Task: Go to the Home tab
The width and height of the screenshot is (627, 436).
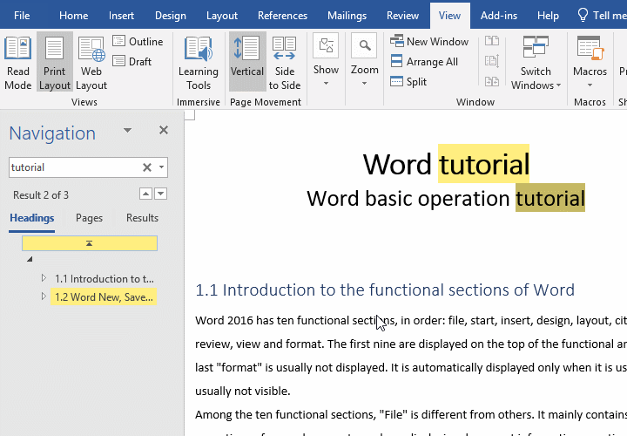Action: click(73, 16)
